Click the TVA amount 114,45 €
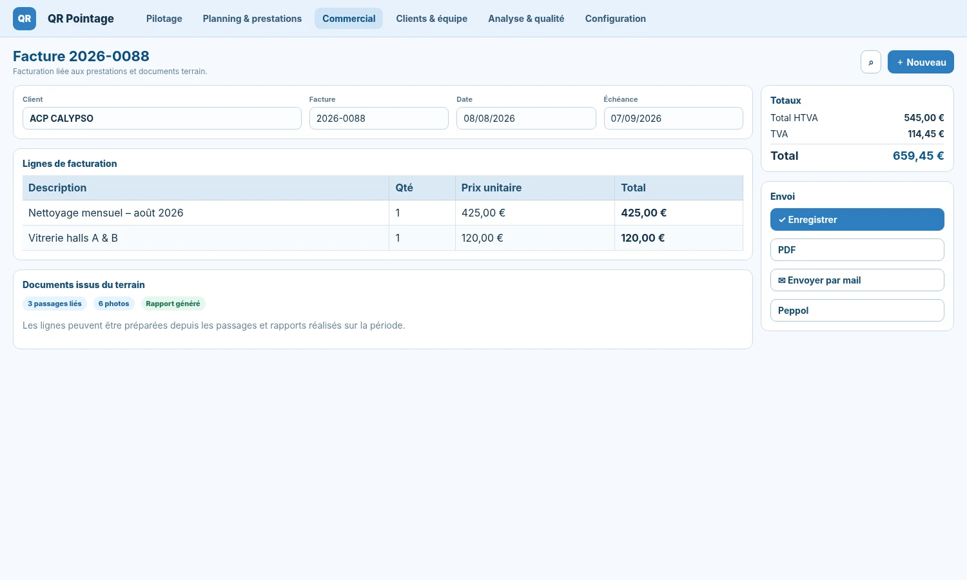967x580 pixels. (x=926, y=134)
